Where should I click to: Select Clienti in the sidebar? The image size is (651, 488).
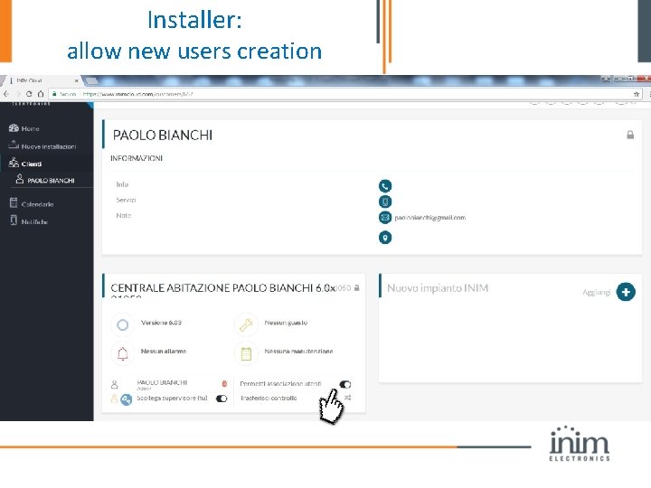point(25,164)
